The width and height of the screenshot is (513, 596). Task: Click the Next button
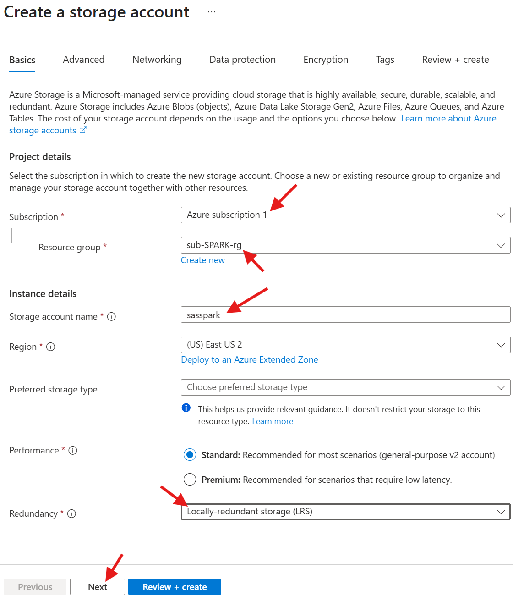click(98, 587)
